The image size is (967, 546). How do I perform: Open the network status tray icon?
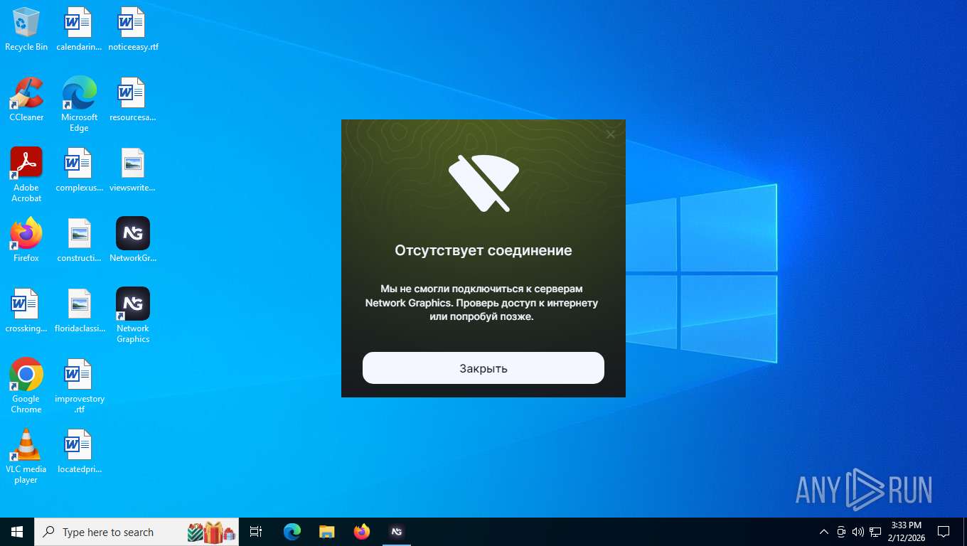tap(875, 532)
